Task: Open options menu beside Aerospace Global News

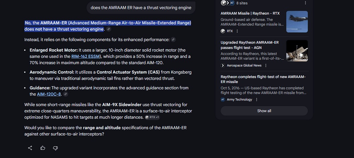Action: (x=266, y=65)
